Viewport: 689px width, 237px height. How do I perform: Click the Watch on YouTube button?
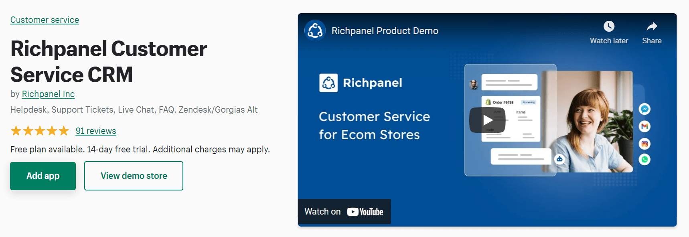click(344, 212)
